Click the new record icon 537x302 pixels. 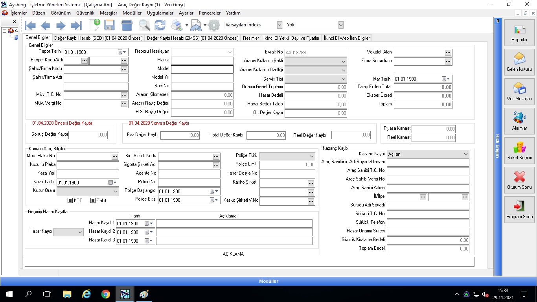(x=94, y=25)
